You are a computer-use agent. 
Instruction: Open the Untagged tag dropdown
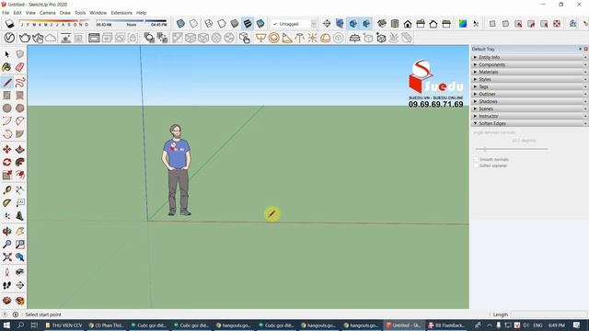click(x=294, y=24)
